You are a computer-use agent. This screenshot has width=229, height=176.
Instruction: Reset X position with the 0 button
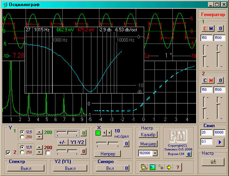(x=126, y=144)
